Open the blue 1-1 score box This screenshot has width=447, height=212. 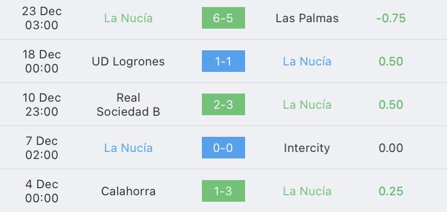click(223, 61)
